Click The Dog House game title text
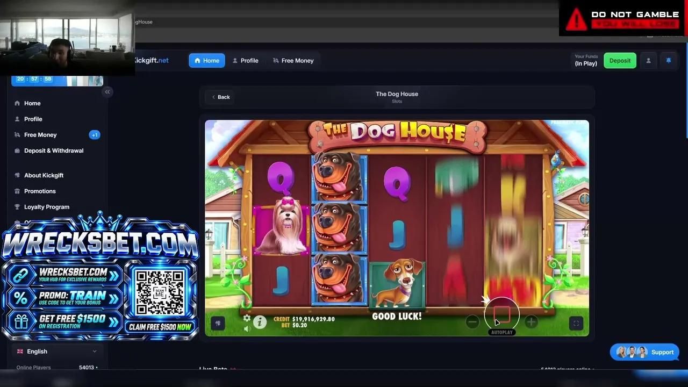The image size is (688, 387). coord(397,94)
